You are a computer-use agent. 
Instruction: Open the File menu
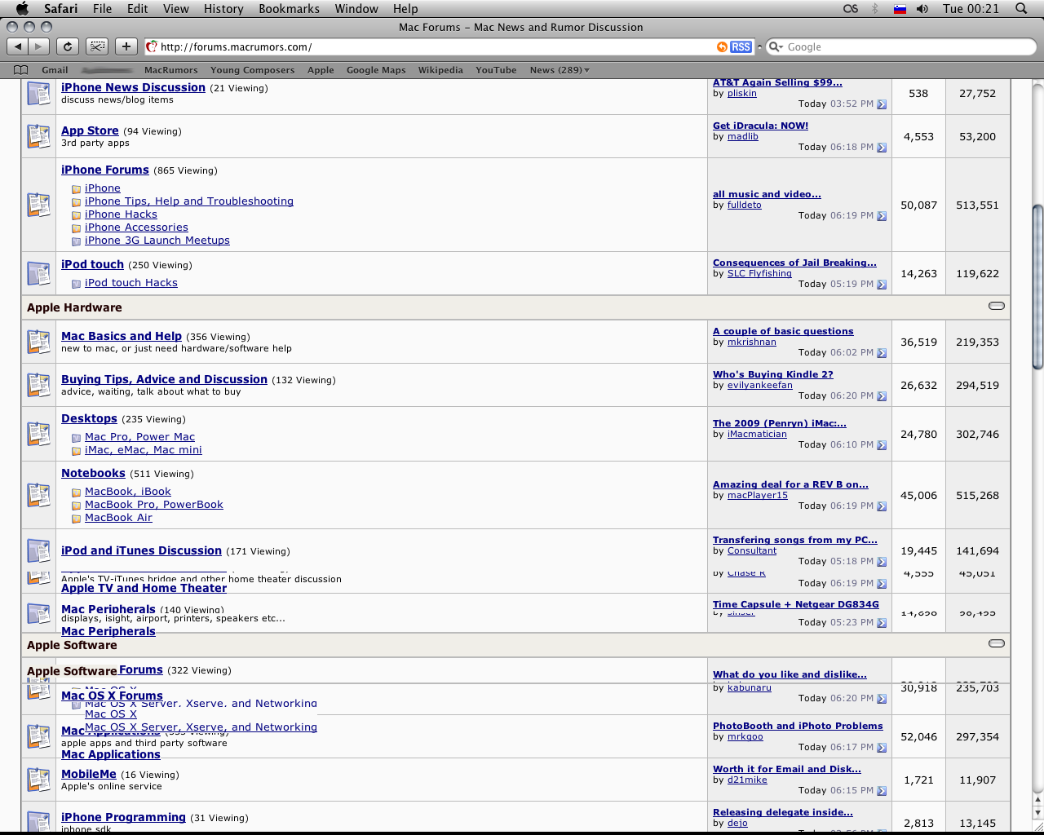click(x=103, y=9)
